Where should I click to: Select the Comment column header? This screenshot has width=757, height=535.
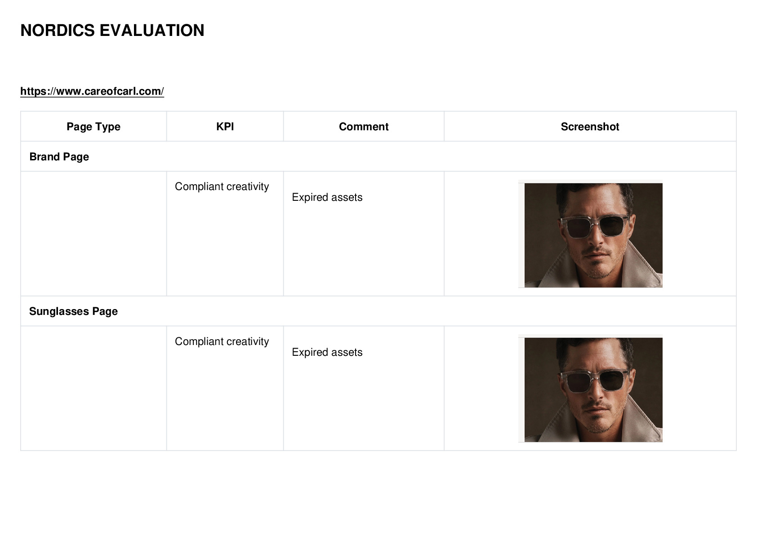pyautogui.click(x=364, y=127)
